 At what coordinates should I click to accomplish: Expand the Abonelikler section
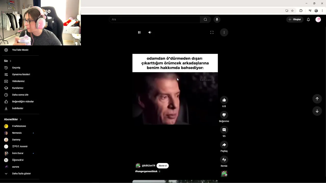(x=13, y=119)
